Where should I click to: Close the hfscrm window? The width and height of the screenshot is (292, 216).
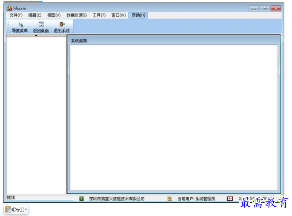pyautogui.click(x=276, y=9)
